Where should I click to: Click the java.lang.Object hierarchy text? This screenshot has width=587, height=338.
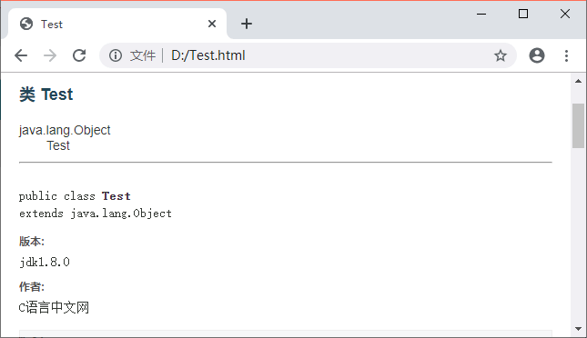click(65, 130)
